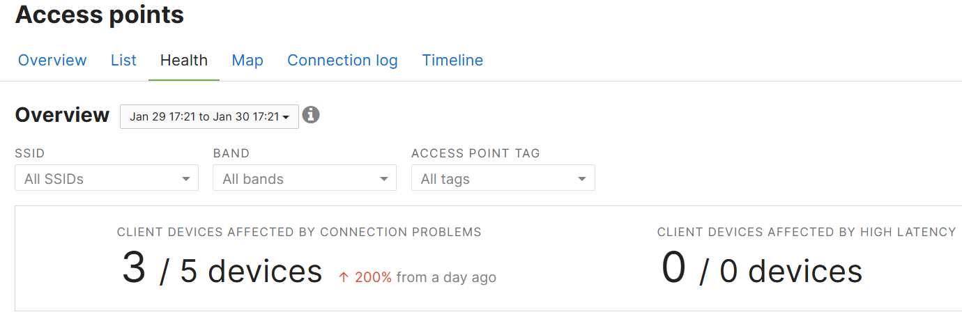Viewport: 962px width, 319px height.
Task: Click the red upward trend arrow
Action: (x=343, y=277)
